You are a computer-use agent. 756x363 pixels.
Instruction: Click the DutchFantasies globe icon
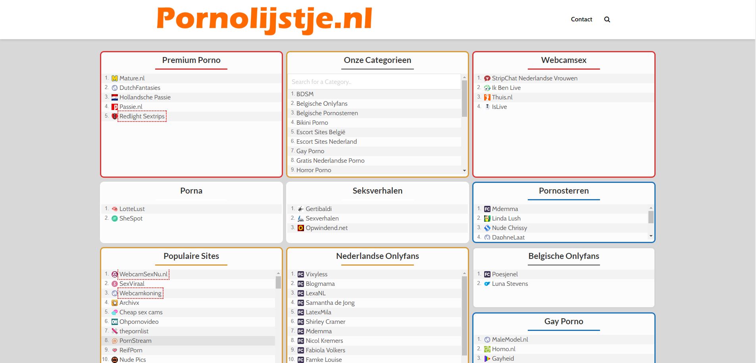115,88
